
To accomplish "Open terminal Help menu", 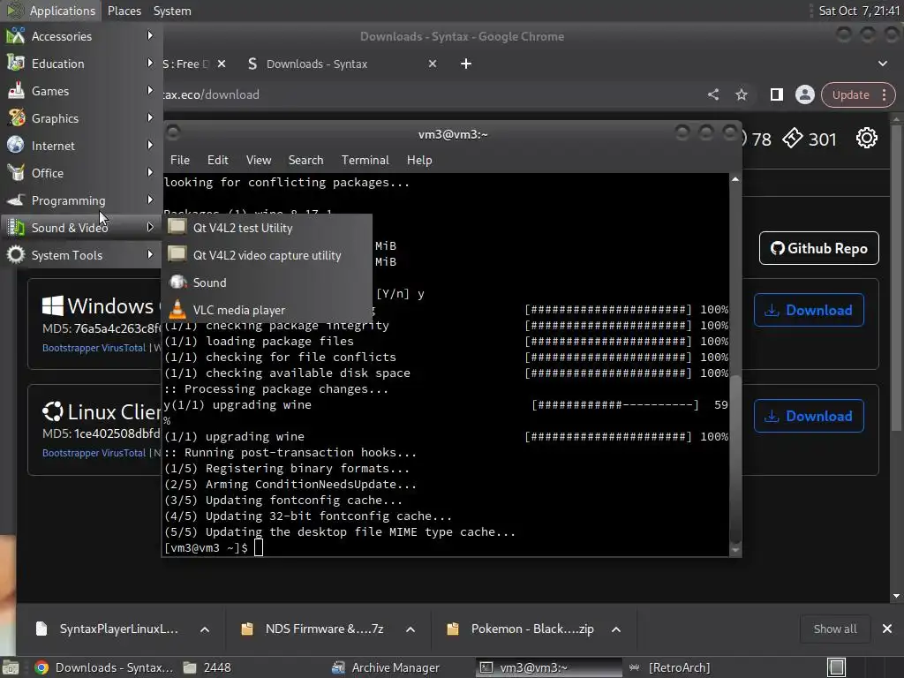I will tap(419, 160).
